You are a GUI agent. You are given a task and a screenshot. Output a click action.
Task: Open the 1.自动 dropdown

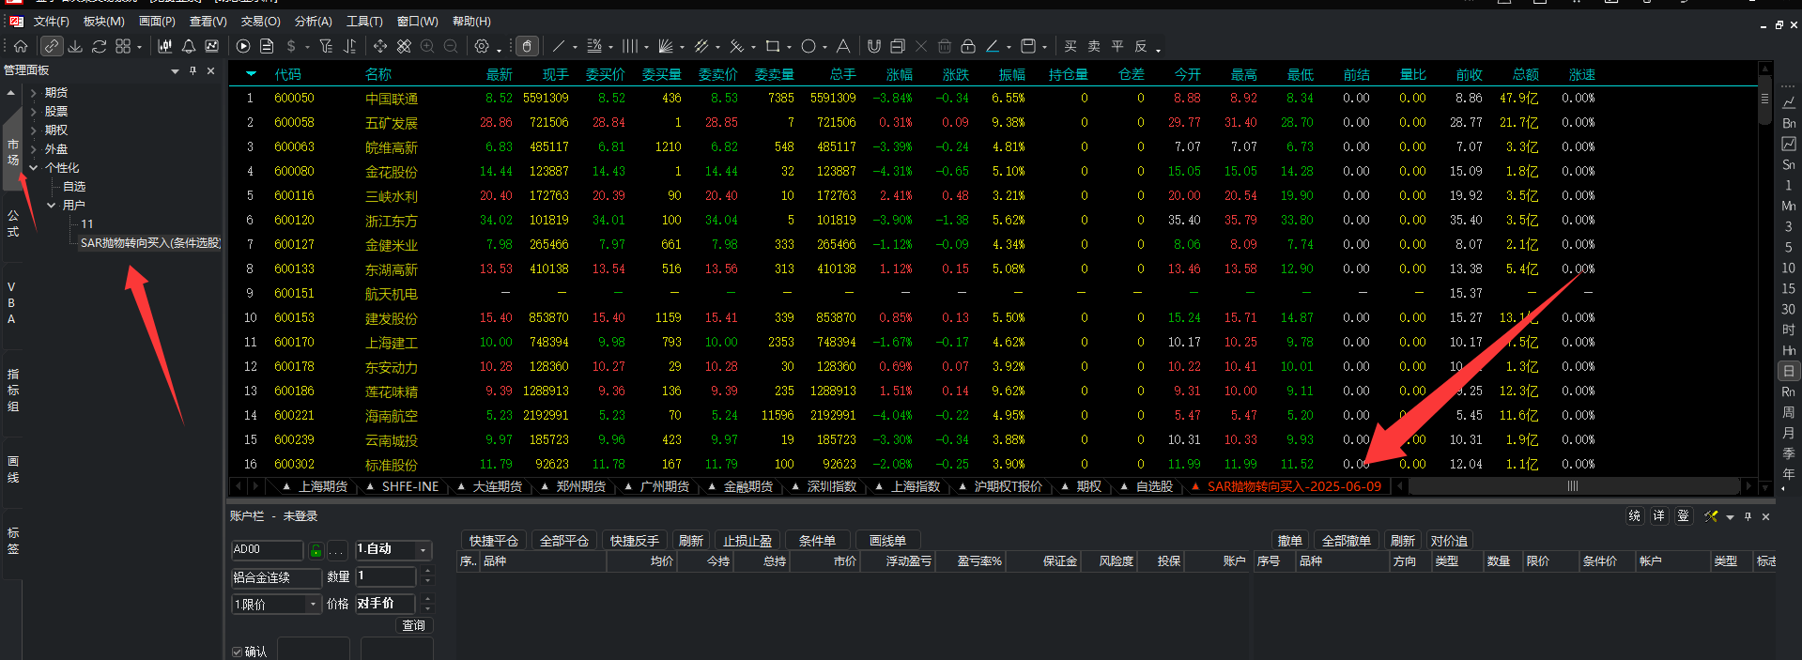tap(393, 549)
